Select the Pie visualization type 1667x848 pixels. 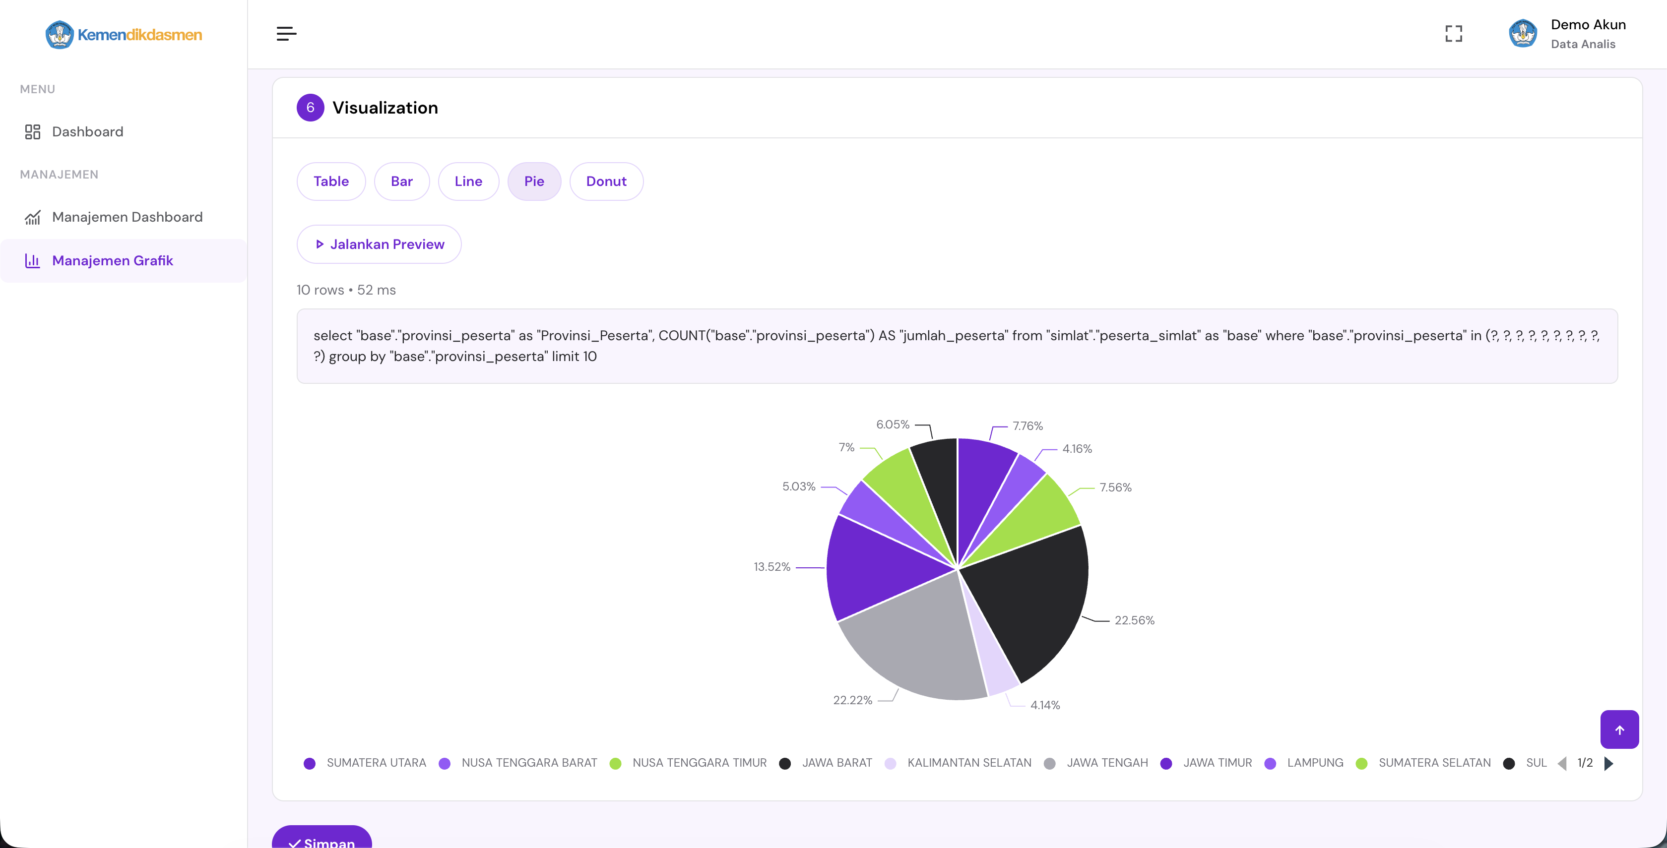click(x=534, y=182)
